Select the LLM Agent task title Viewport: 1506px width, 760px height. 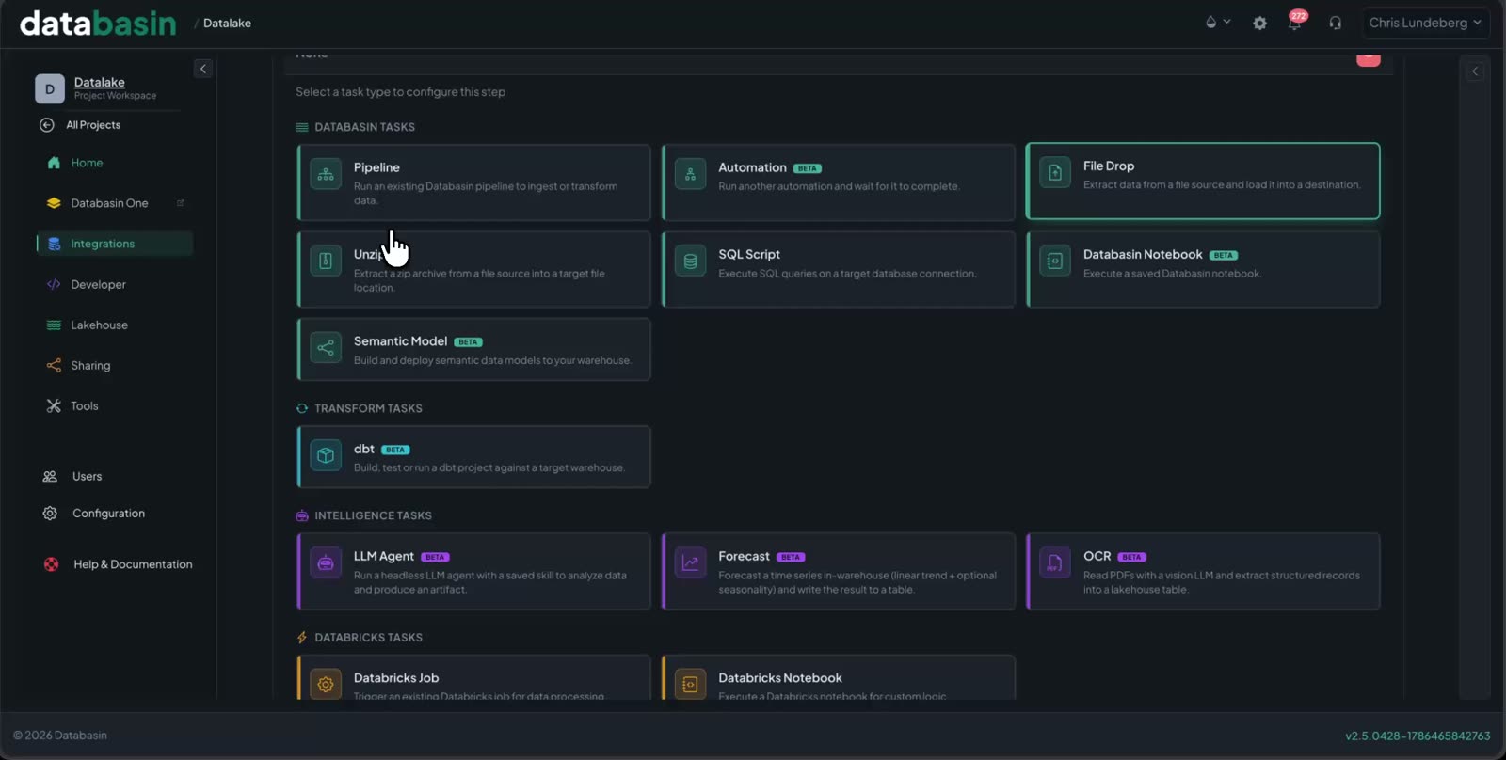(x=383, y=556)
